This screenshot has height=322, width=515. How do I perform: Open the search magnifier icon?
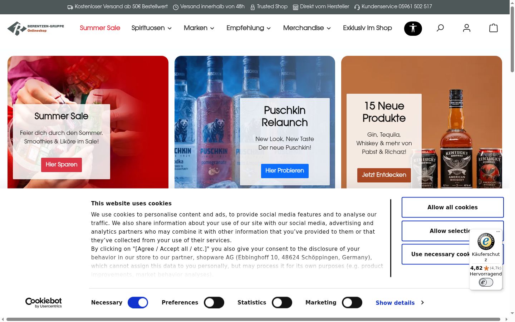(x=440, y=28)
